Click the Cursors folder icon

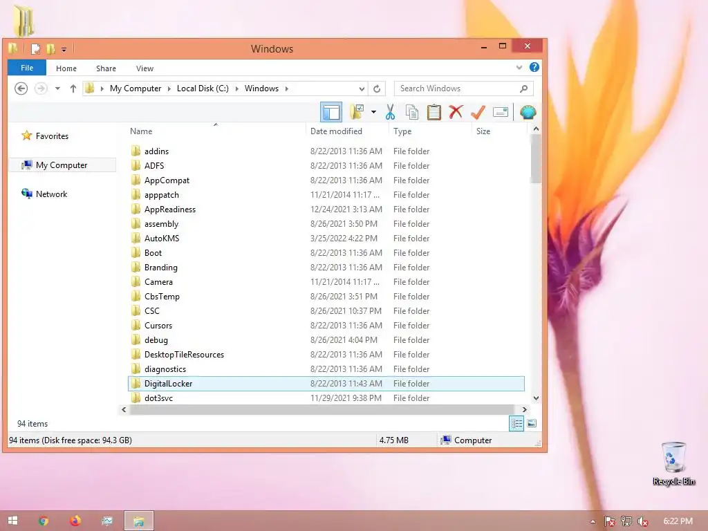136,325
